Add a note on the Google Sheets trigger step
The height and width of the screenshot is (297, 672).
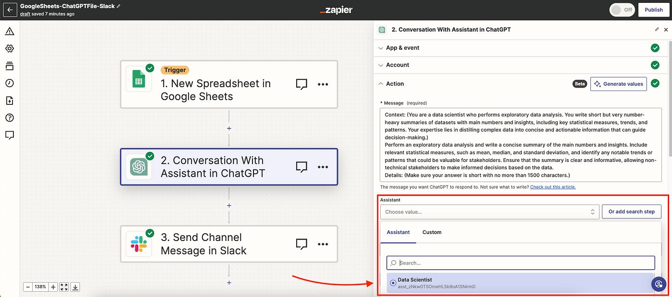301,84
